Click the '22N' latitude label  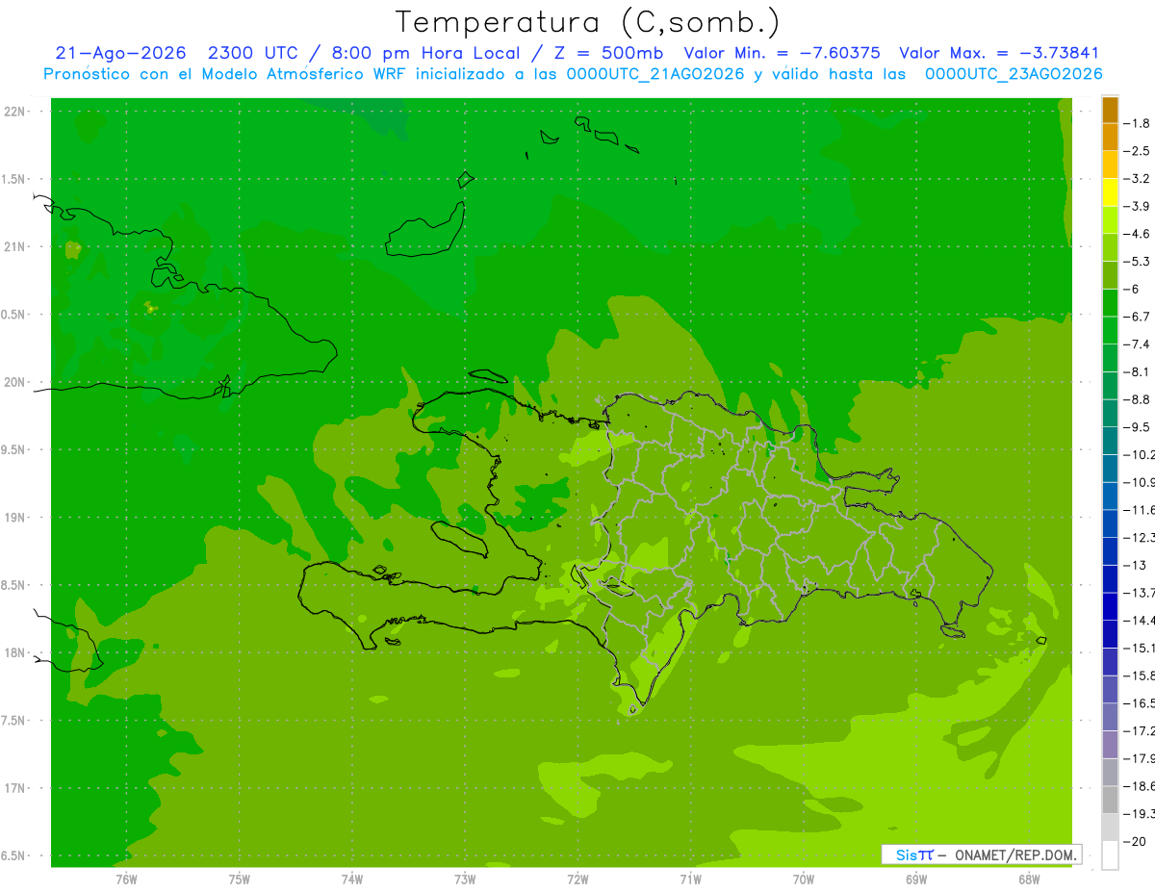pyautogui.click(x=15, y=112)
